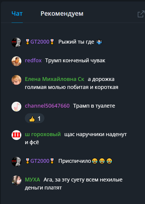Open МУХА user avatar
This screenshot has width=145, height=204.
click(x=16, y=180)
